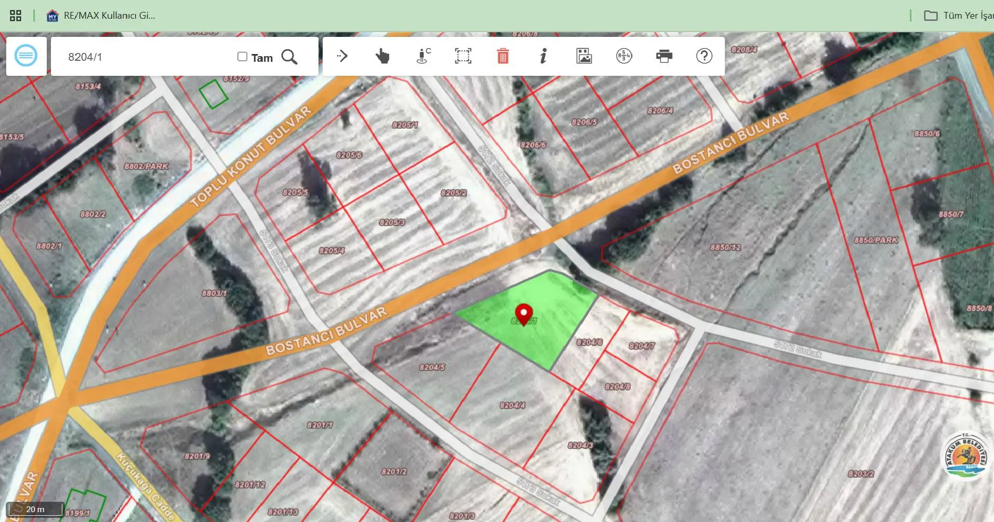Activate the pointing hand select tool
994x522 pixels.
382,56
